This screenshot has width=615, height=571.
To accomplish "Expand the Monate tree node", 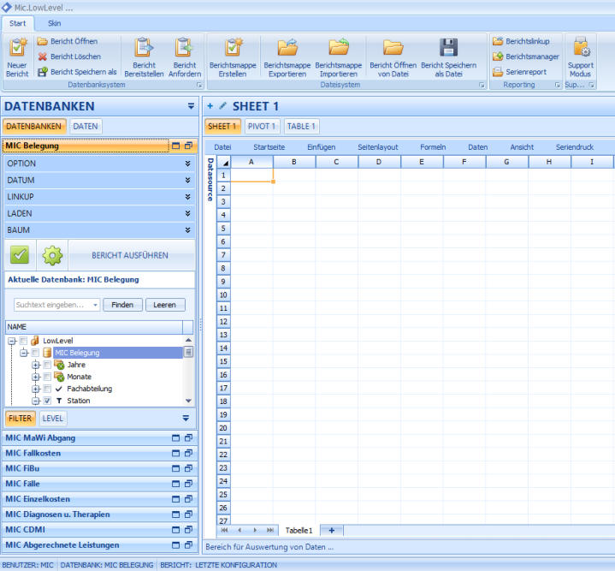I will pos(36,377).
